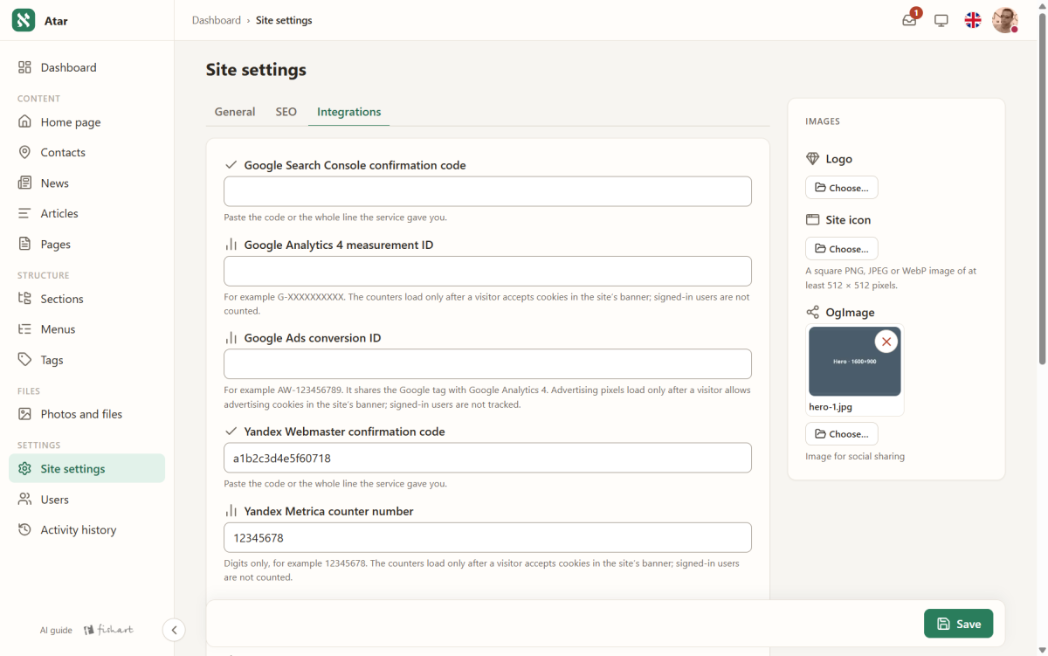Click the Atar logo icon

(24, 20)
